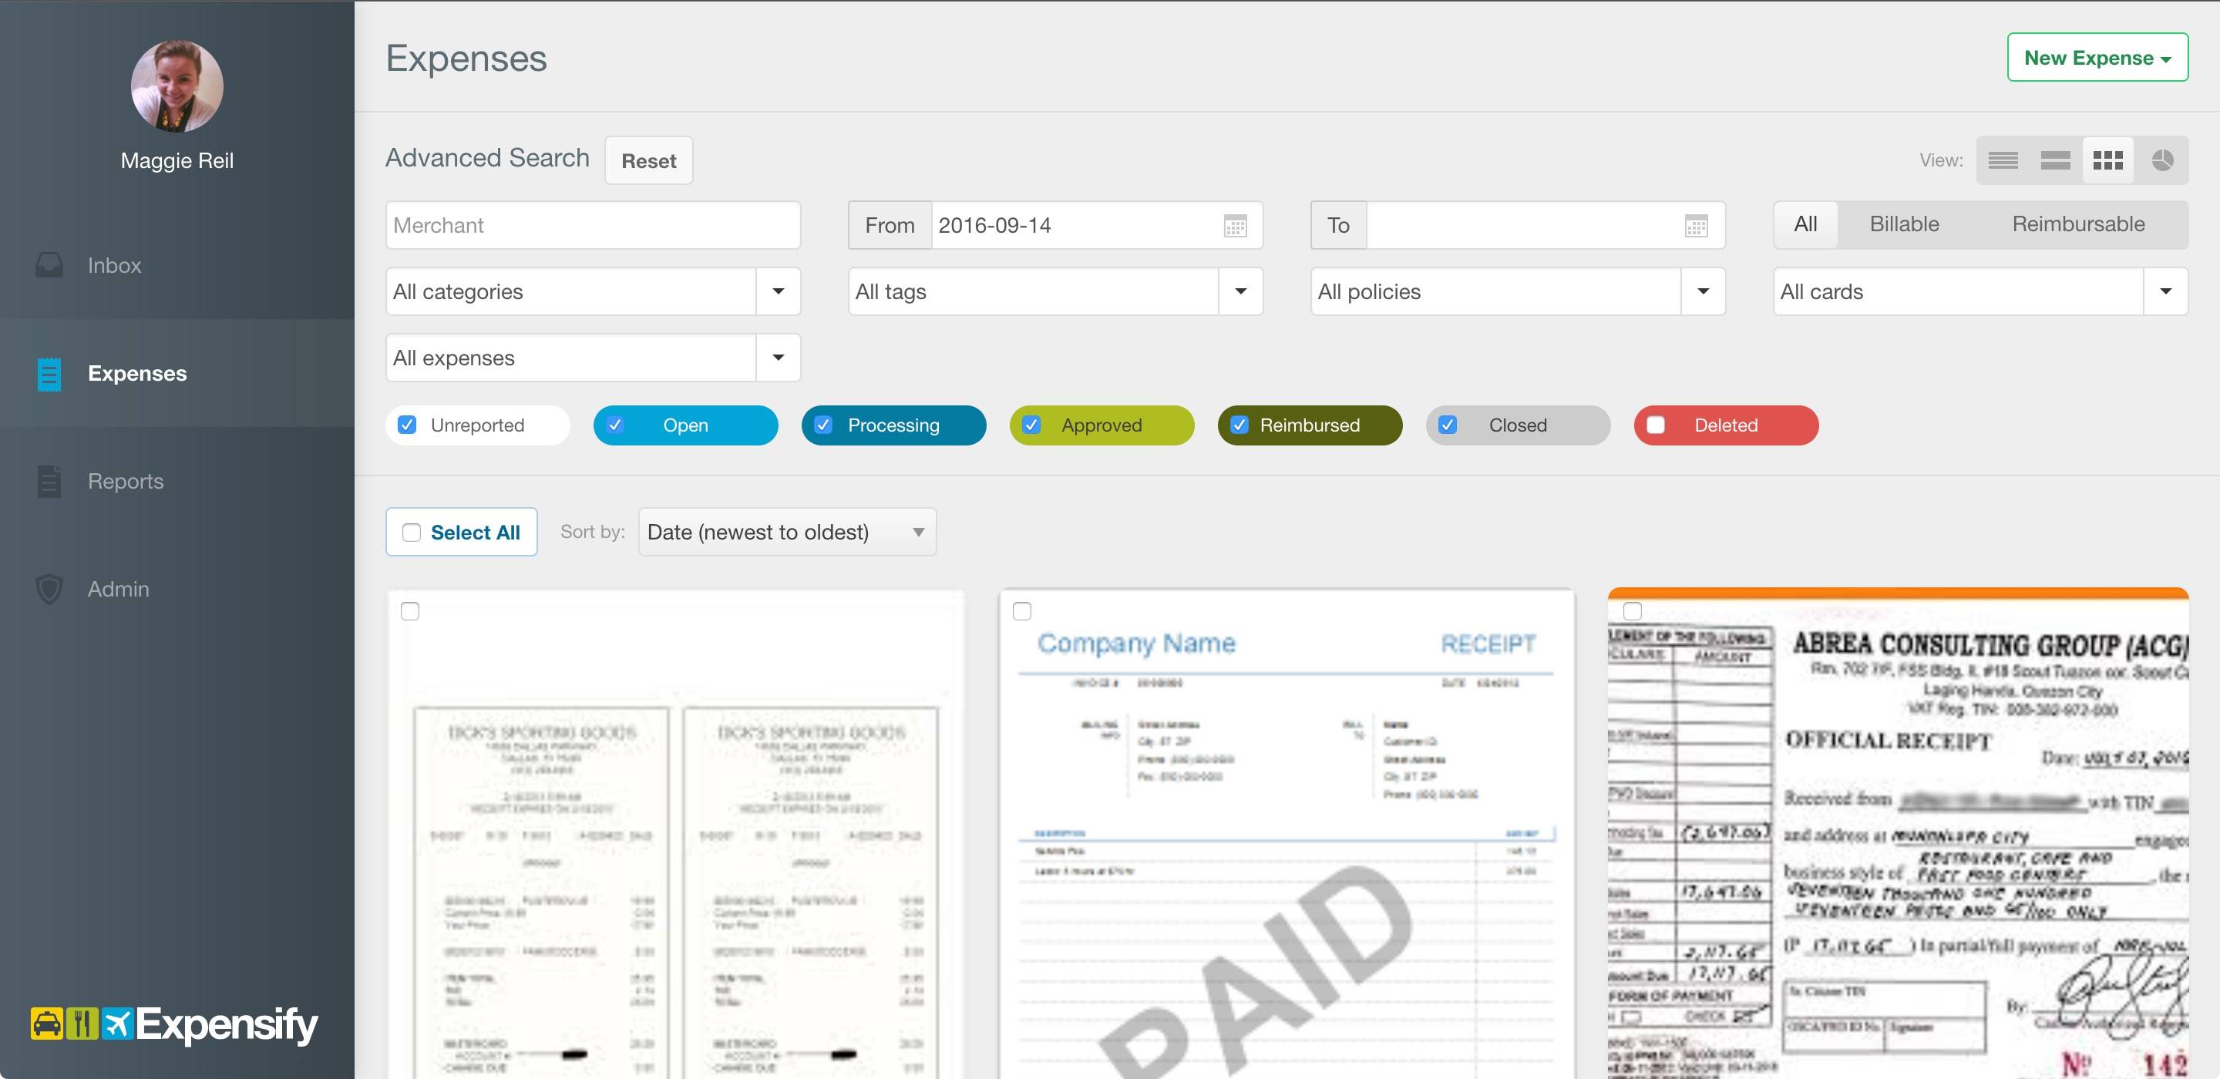Click the Inbox sidebar icon
The height and width of the screenshot is (1079, 2220).
[48, 264]
